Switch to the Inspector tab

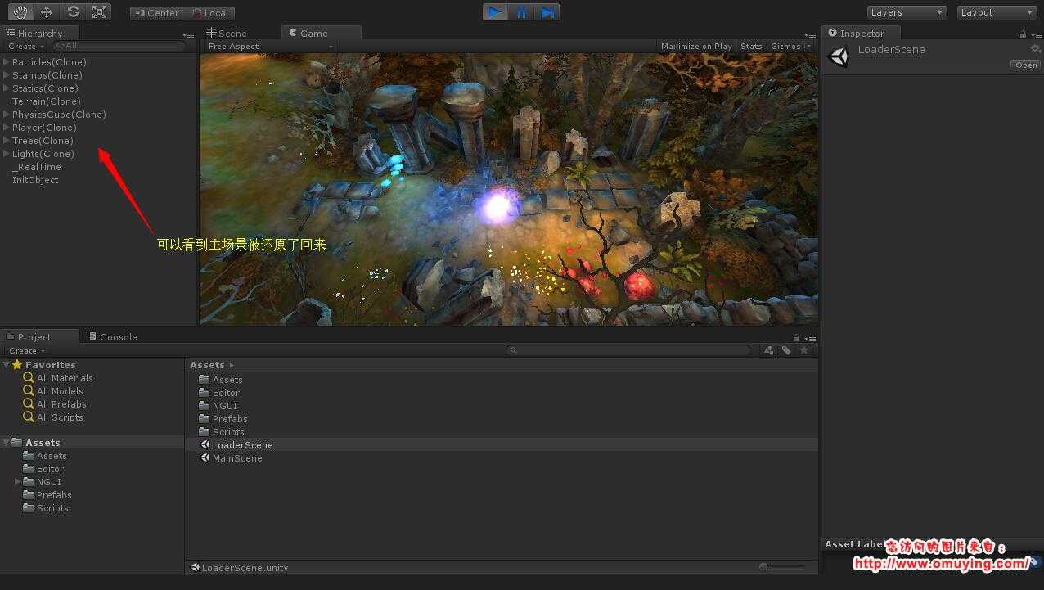[x=862, y=34]
